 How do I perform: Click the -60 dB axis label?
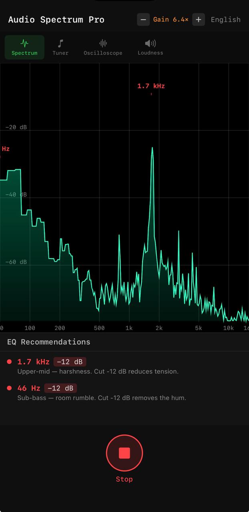(x=16, y=262)
